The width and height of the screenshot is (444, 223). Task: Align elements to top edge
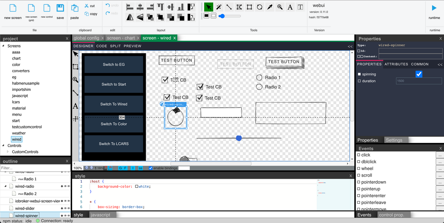point(160,7)
